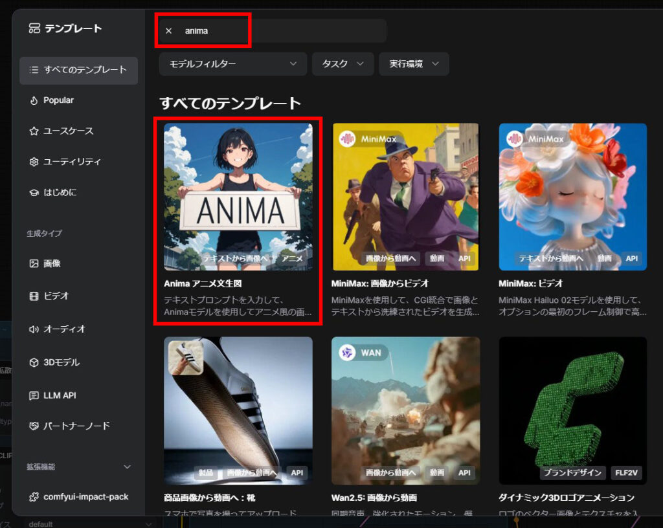Expand the 実行環境 dropdown
This screenshot has width=663, height=528.
tap(414, 64)
